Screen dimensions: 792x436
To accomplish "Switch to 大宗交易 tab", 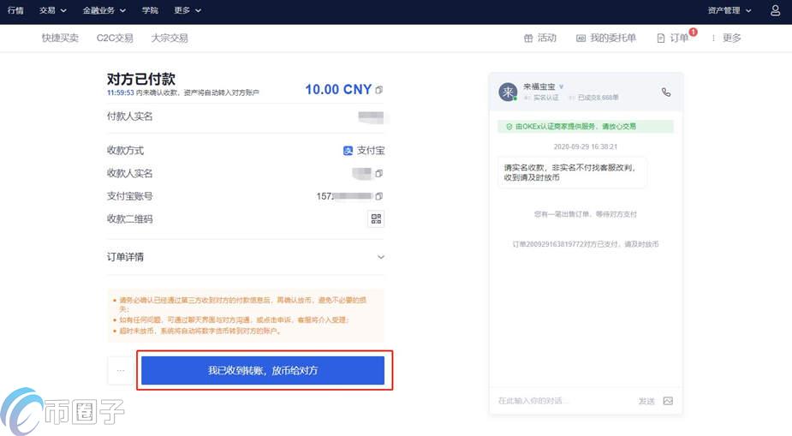I will 170,38.
